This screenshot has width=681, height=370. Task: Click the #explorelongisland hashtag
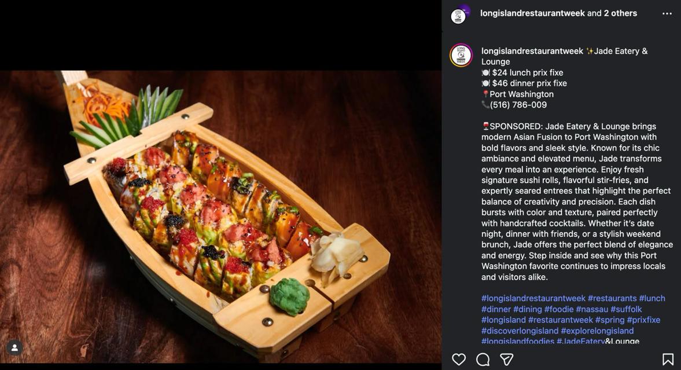pyautogui.click(x=597, y=331)
